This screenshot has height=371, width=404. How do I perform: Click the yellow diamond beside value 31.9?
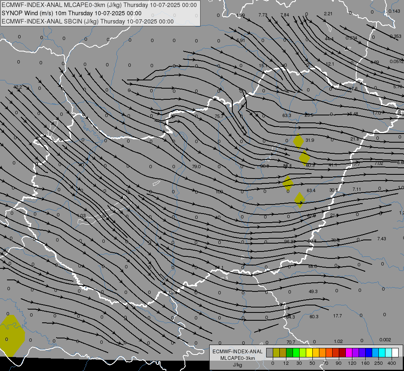point(298,141)
